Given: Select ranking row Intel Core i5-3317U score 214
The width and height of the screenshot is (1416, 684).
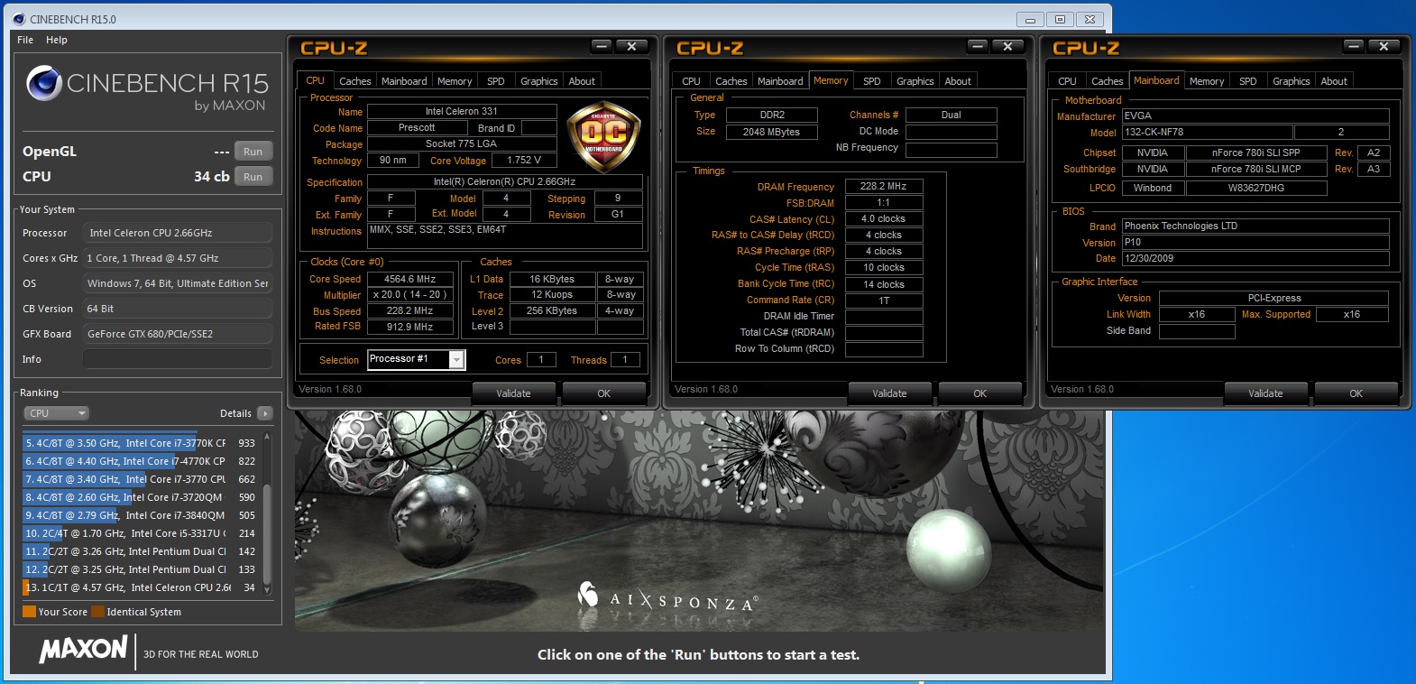Looking at the screenshot, I should coord(140,533).
